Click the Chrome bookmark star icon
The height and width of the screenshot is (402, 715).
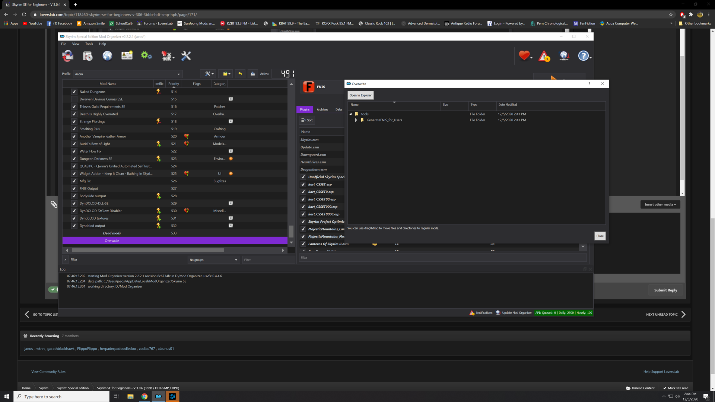(671, 15)
